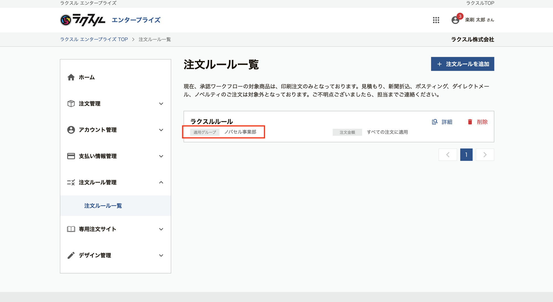The height and width of the screenshot is (302, 553).
Task: Click 削除 for ラクスルルール
Action: point(478,122)
